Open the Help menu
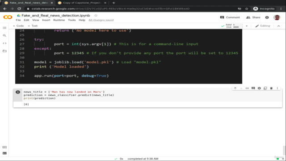Image resolution: width=286 pixels, height=161 pixels. click(82, 20)
